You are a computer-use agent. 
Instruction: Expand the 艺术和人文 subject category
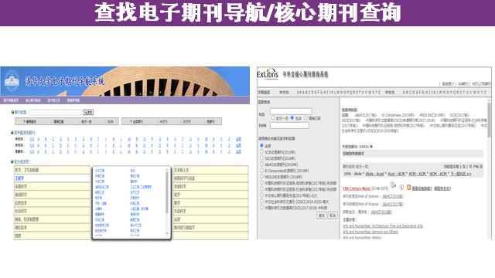[x=210, y=170]
